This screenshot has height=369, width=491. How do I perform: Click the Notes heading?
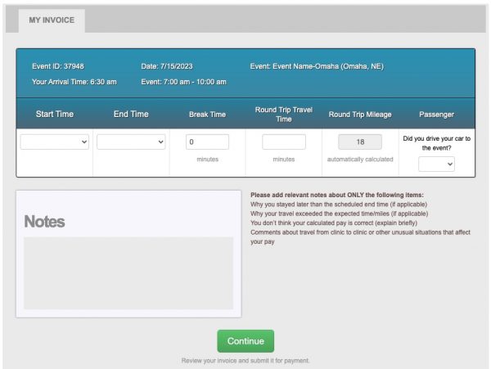44,222
